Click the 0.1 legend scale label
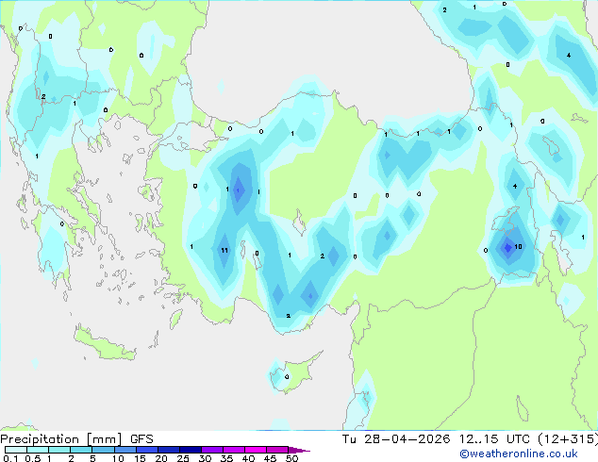Screen dimensions: 598x462 [10, 458]
